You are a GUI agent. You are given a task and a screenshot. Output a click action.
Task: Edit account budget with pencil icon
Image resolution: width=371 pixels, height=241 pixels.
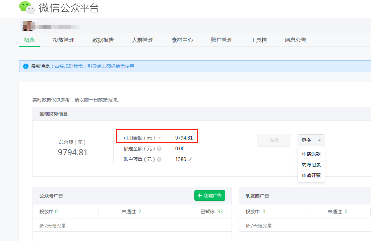(190, 159)
